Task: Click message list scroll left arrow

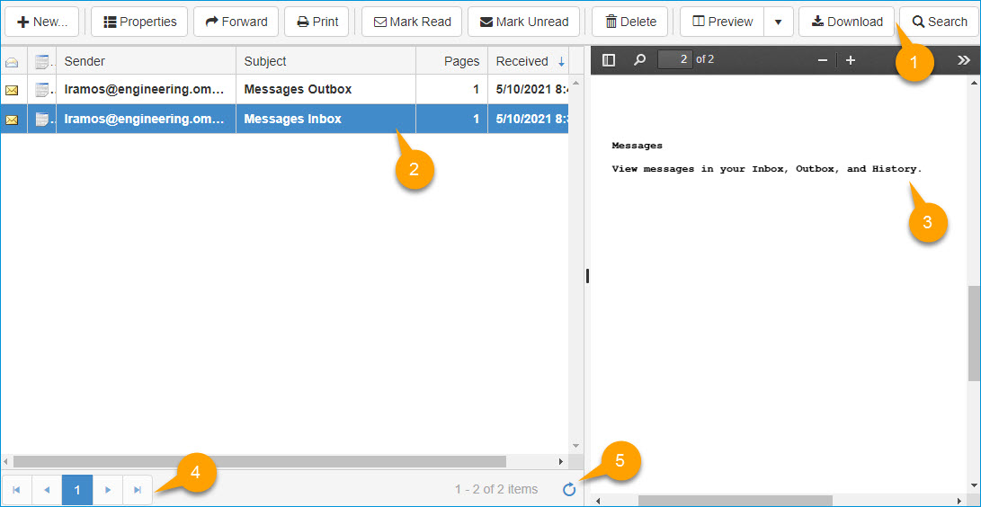Action: 6,461
